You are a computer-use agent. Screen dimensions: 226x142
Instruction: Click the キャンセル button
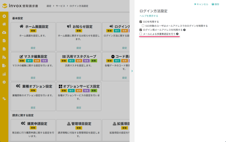201,4
